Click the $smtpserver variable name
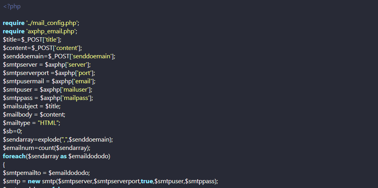The image size is (378, 188). [20, 65]
